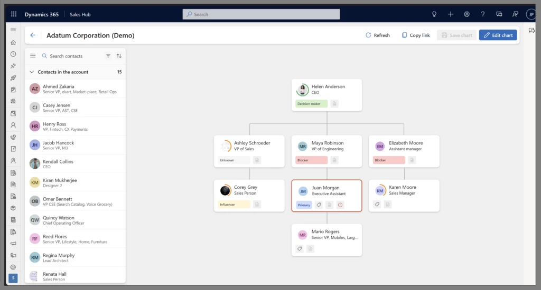Select Omar Bennett in contacts list
The height and width of the screenshot is (290, 541).
tap(75, 201)
